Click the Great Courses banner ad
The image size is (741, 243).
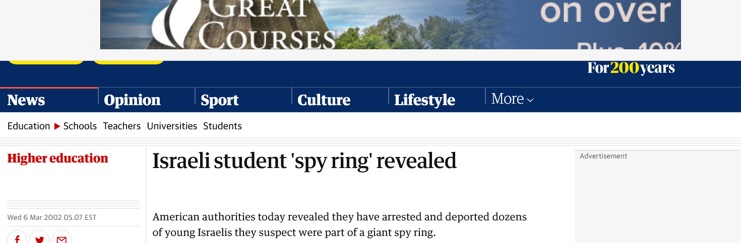(390, 25)
